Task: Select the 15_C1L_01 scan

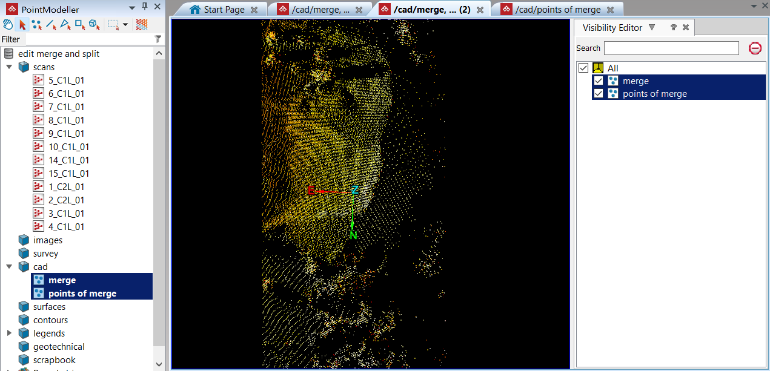Action: pyautogui.click(x=68, y=174)
